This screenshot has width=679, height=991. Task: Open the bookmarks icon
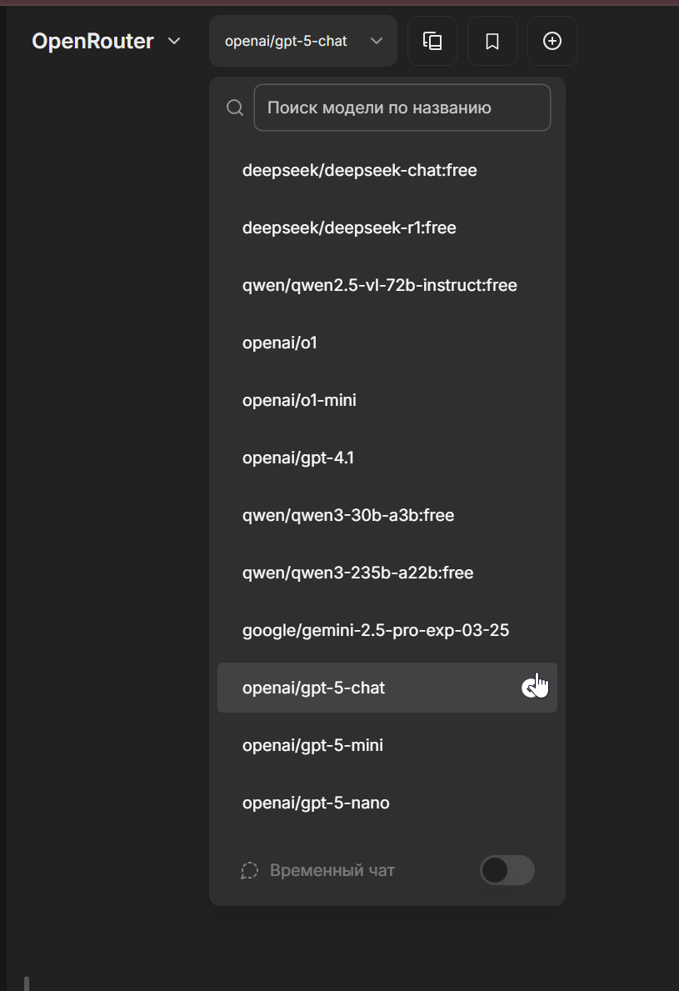492,41
